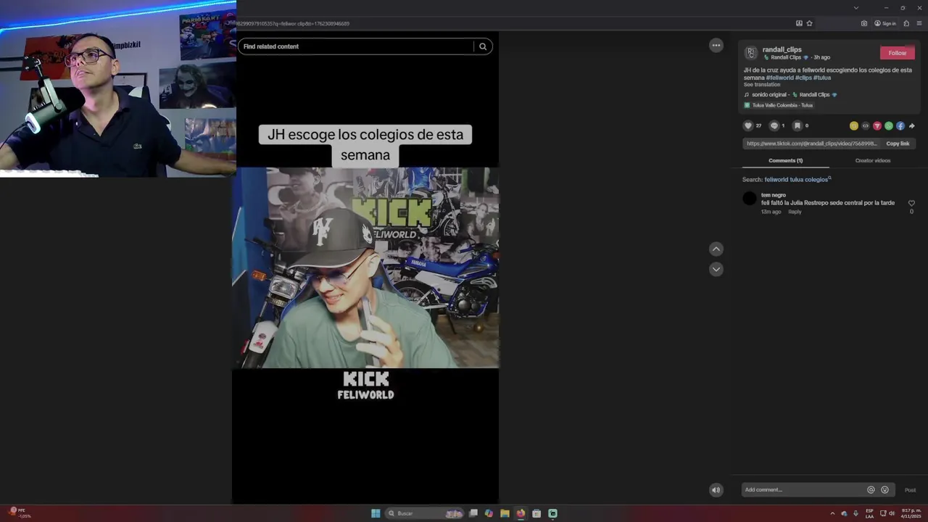Viewport: 928px width, 522px height.
Task: Open the taskbar widgets PPE ticker
Action: [x=20, y=513]
